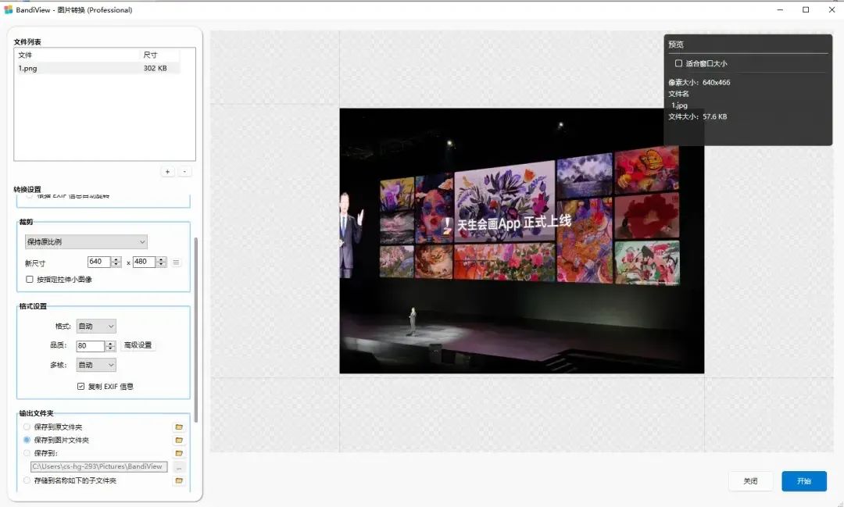Click the 关闭 close button
The width and height of the screenshot is (844, 507).
(751, 481)
